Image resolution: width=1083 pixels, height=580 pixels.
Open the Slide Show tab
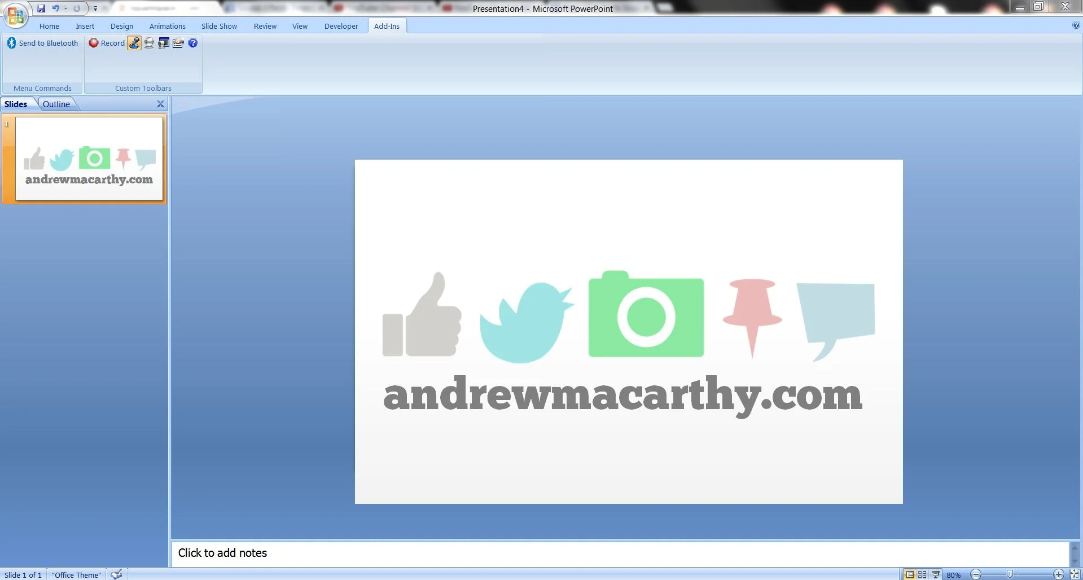pos(219,26)
